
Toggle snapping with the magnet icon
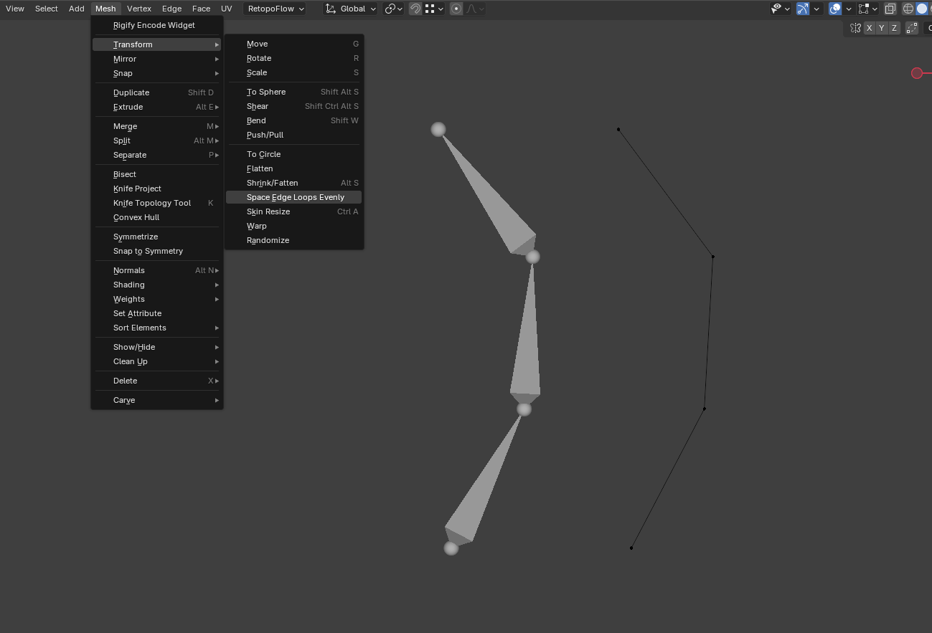(x=415, y=9)
